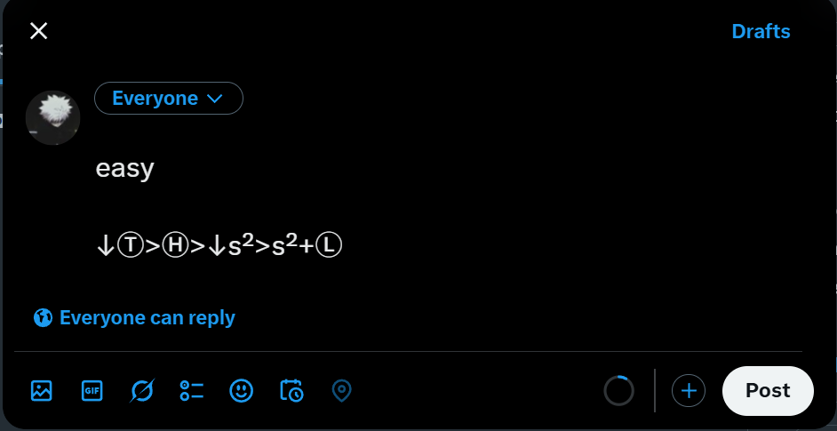Click the chevron arrow next to Everyone
837x431 pixels.
214,99
